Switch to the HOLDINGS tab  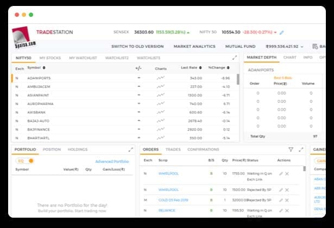[x=78, y=149]
